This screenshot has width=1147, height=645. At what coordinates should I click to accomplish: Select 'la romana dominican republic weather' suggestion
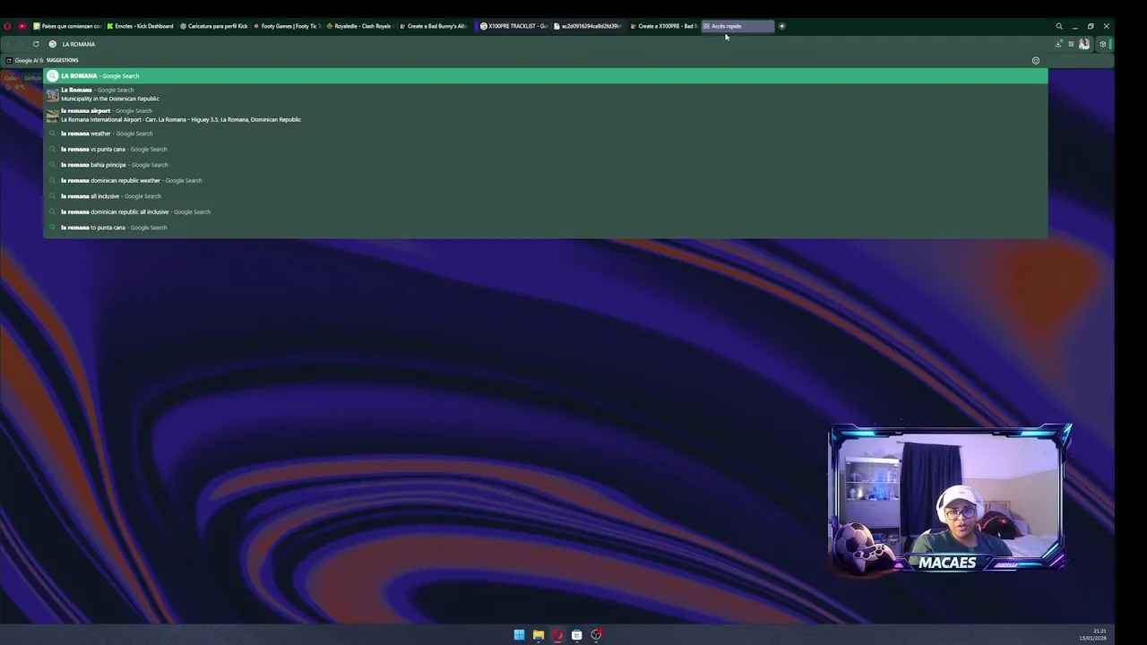pos(546,181)
